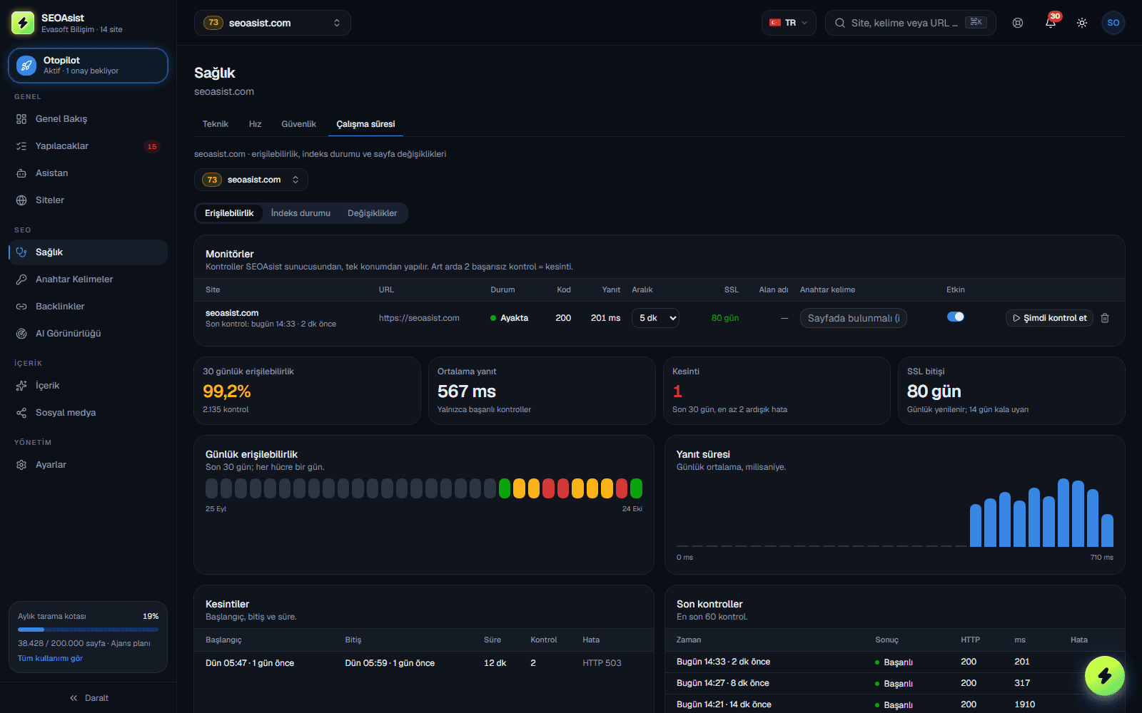Open the seoasist.com selector below the tabs
This screenshot has width=1142, height=713.
click(251, 180)
